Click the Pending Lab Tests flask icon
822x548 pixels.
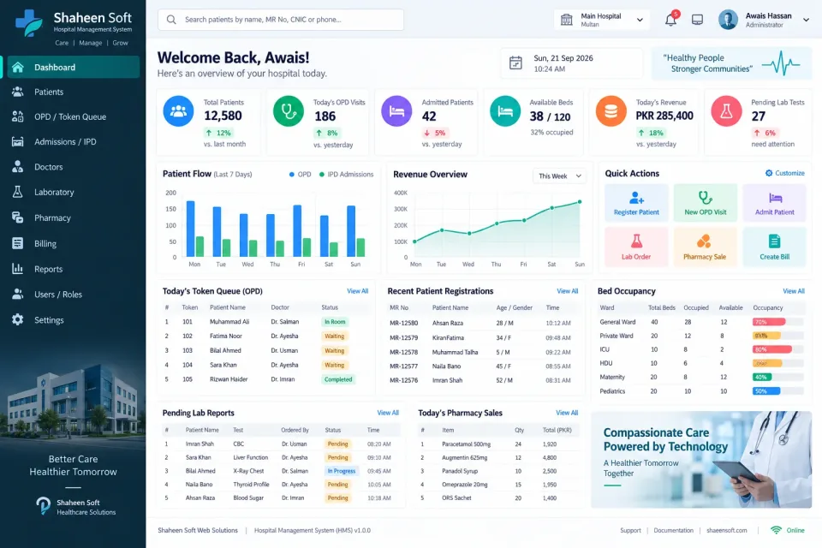727,110
